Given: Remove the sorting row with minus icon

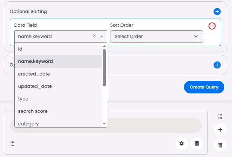Looking at the screenshot, I should point(212,26).
